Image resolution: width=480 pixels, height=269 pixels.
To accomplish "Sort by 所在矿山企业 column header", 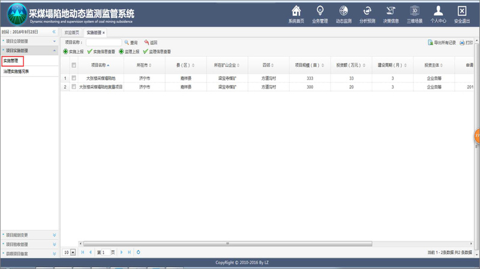I will coord(227,65).
